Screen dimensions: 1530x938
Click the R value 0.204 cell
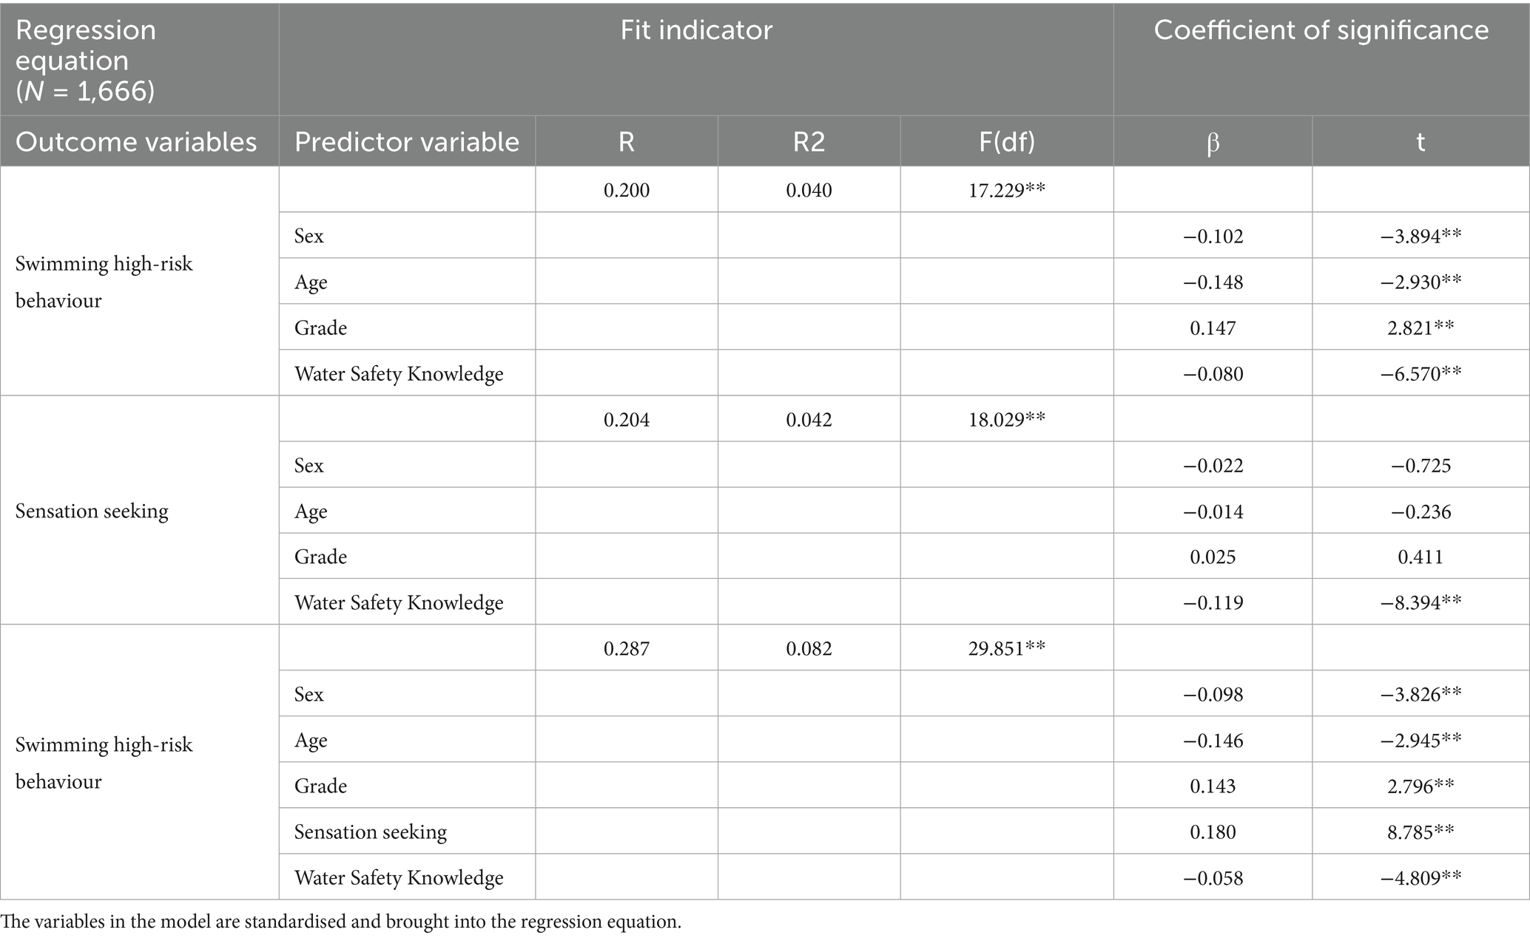627,420
